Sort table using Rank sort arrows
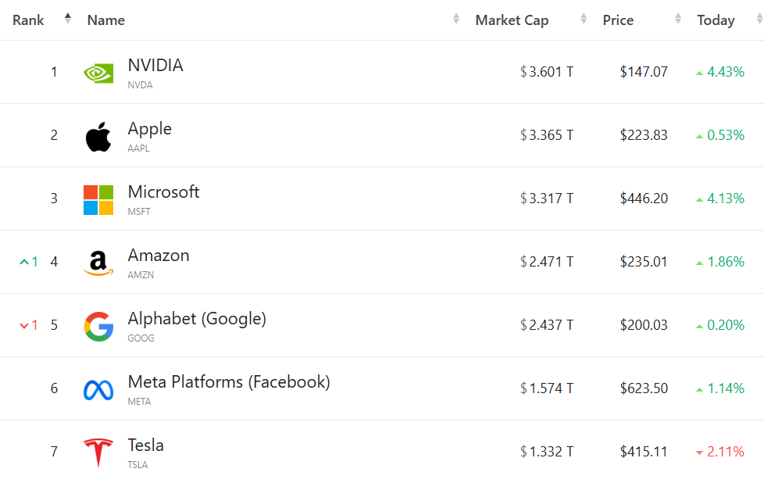Image resolution: width=764 pixels, height=483 pixels. pos(68,19)
